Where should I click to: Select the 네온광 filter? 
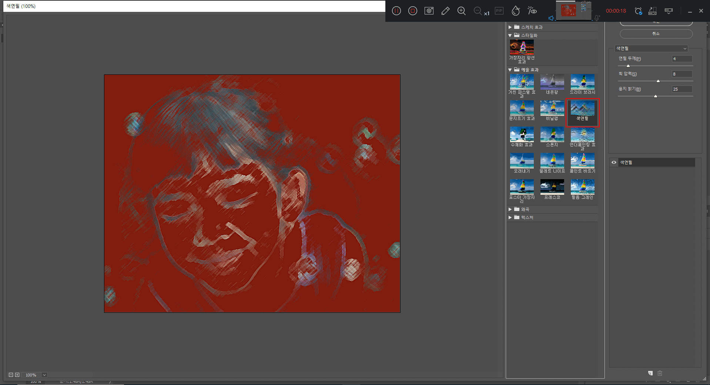(x=552, y=81)
